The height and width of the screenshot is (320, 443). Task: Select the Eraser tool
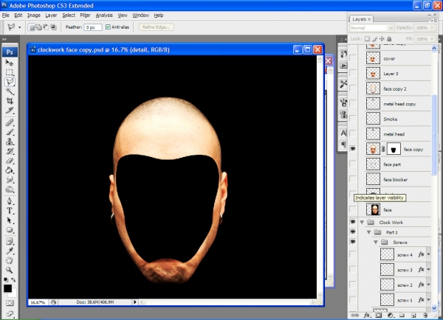[10, 161]
